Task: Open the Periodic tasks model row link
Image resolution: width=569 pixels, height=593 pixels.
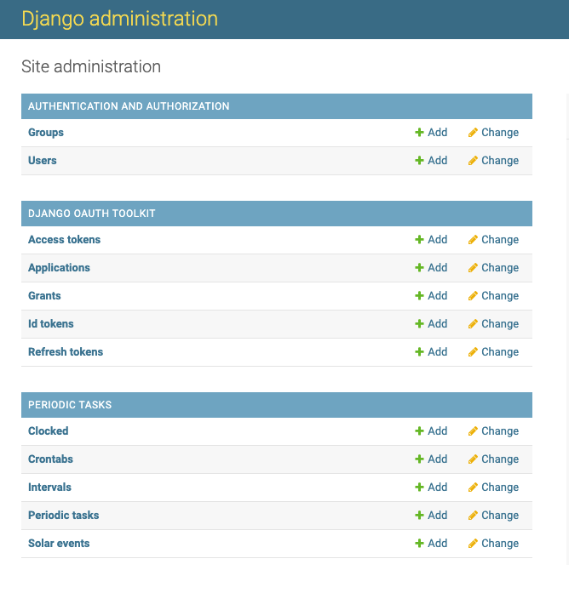Action: click(x=63, y=516)
